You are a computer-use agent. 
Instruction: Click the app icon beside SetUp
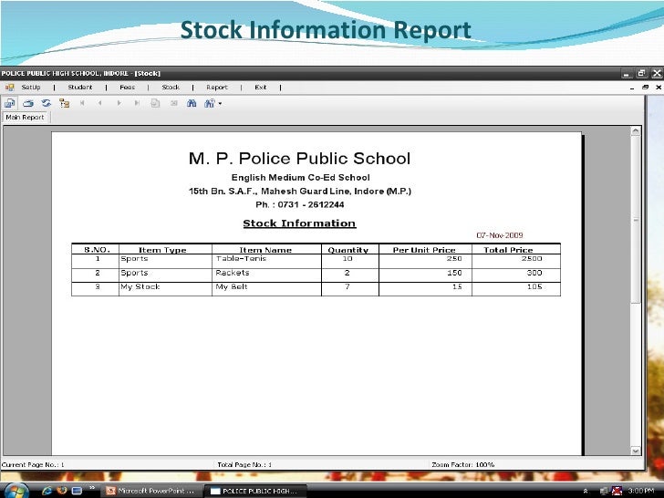[9, 88]
